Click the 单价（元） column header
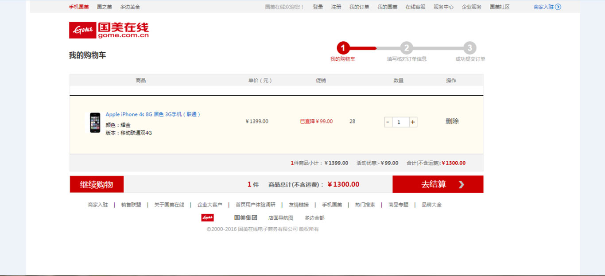This screenshot has width=605, height=276. click(260, 80)
